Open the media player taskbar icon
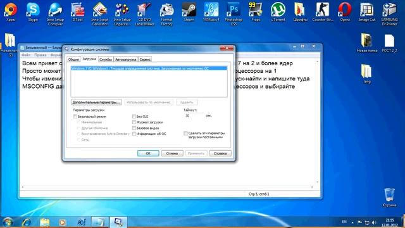The image size is (405, 228). (62, 222)
